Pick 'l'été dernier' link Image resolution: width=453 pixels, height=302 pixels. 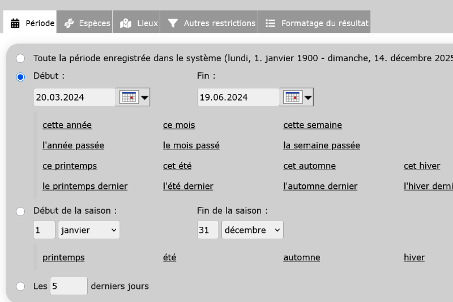tap(188, 186)
